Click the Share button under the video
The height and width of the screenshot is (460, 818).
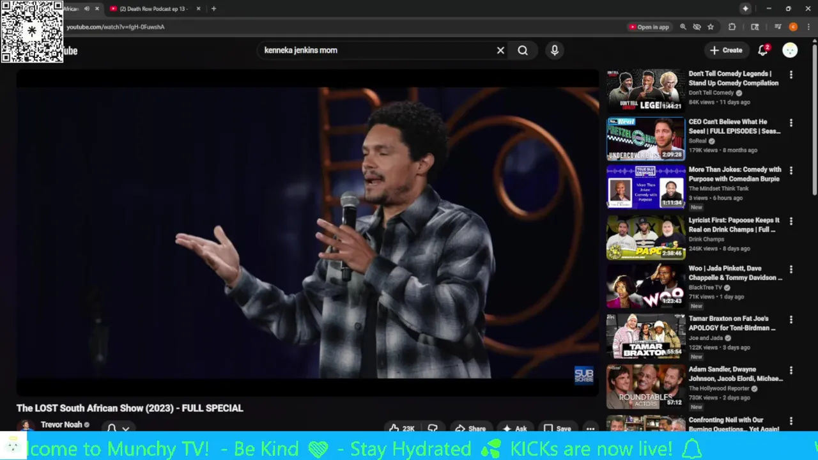[x=470, y=428]
